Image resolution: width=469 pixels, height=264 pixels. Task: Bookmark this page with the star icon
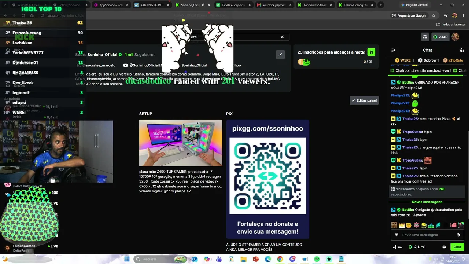tap(433, 15)
